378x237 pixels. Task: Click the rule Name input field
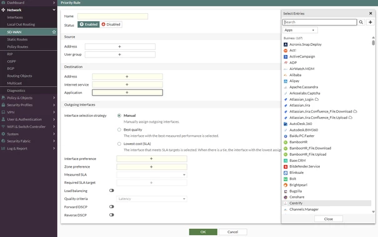[x=112, y=16]
